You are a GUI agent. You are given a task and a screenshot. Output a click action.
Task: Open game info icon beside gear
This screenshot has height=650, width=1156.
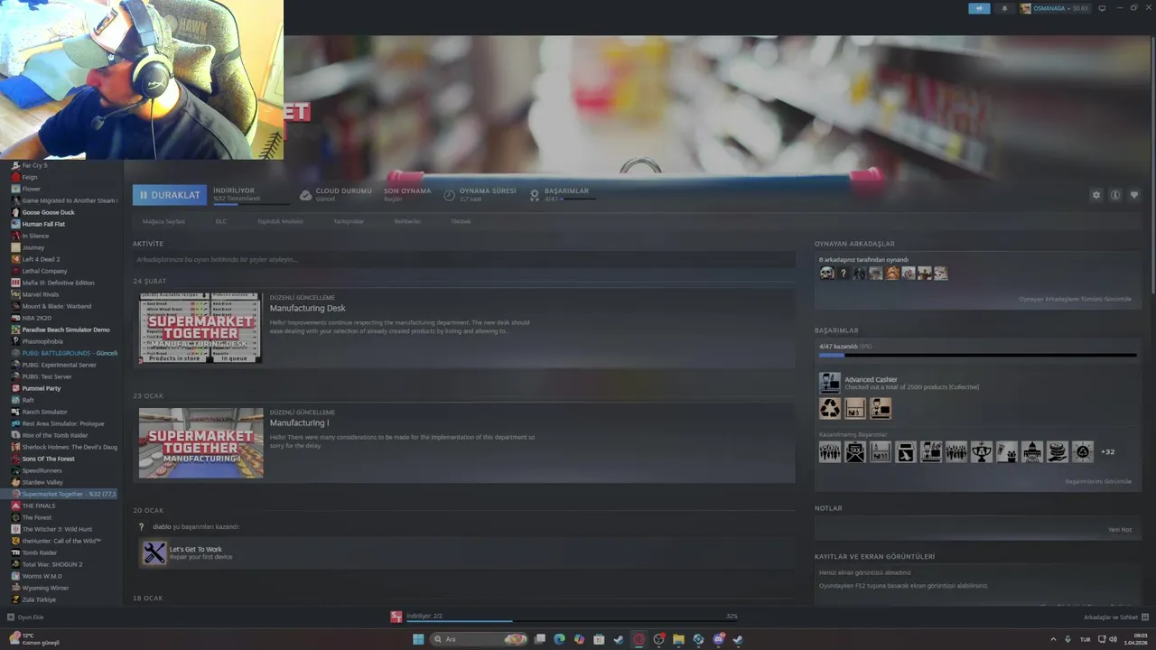click(x=1115, y=195)
